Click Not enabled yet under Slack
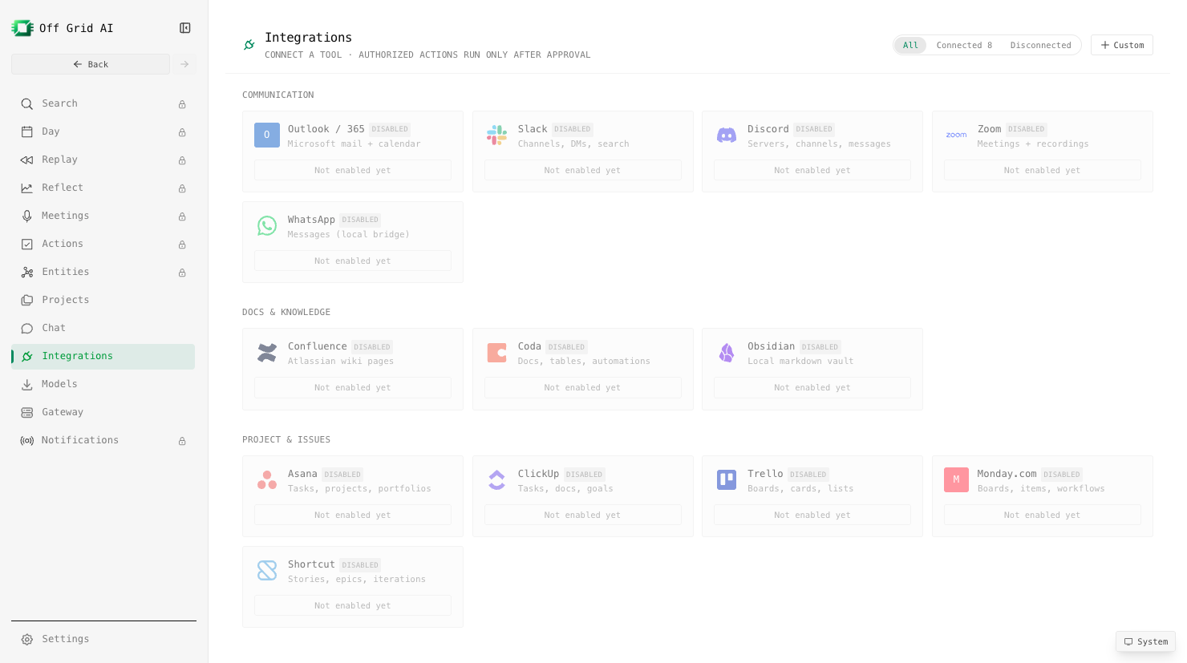The width and height of the screenshot is (1187, 663). pos(583,170)
